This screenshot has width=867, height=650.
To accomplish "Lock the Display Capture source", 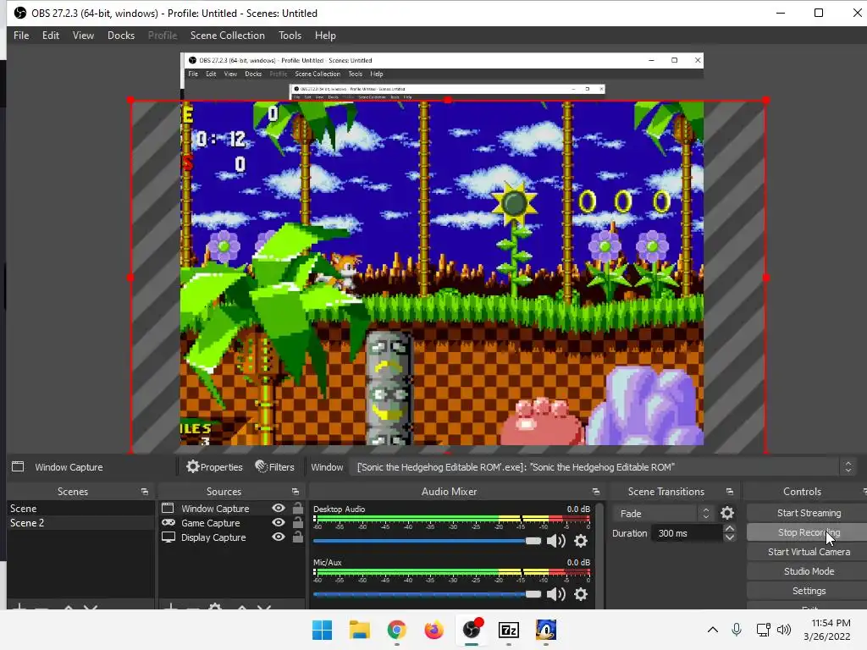I will (x=297, y=536).
